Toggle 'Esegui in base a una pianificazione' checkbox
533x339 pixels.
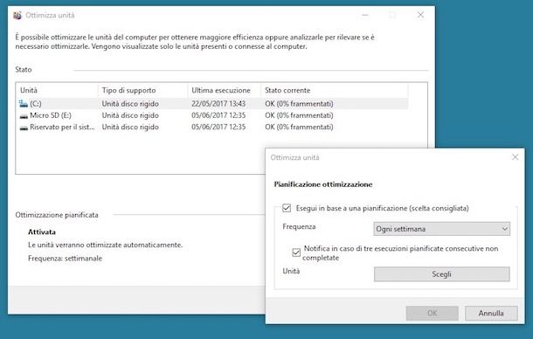coord(287,208)
